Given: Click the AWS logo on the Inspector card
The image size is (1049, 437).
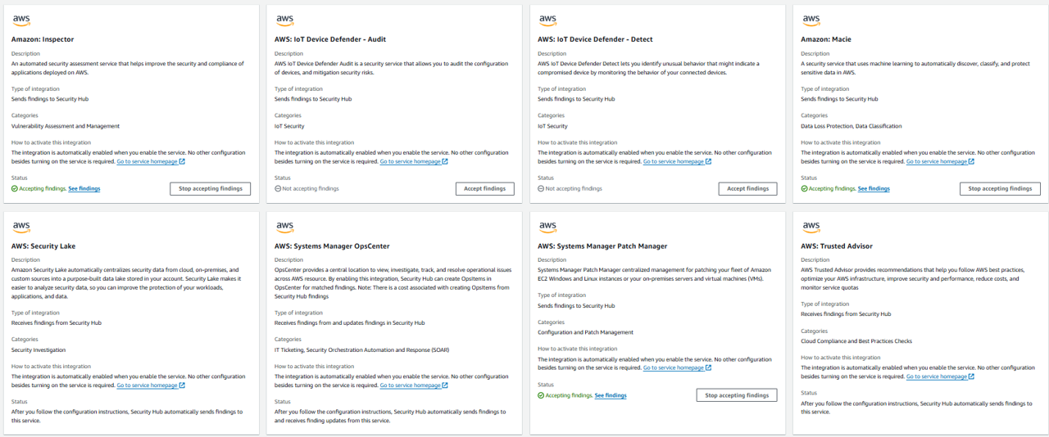Looking at the screenshot, I should (x=20, y=20).
